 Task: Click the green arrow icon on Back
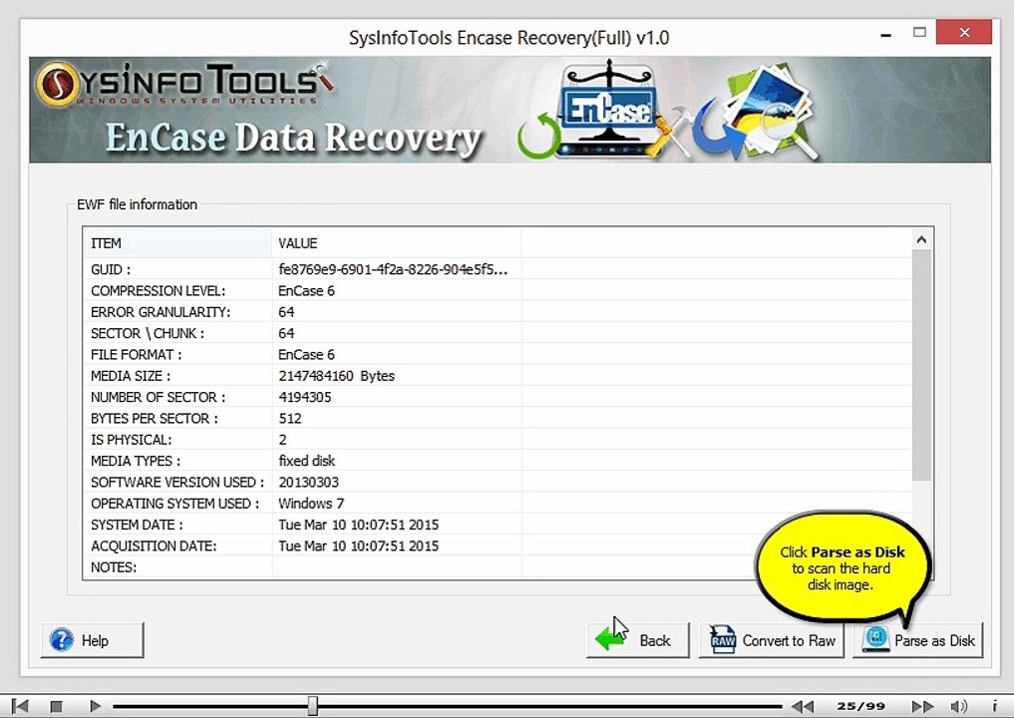point(610,639)
